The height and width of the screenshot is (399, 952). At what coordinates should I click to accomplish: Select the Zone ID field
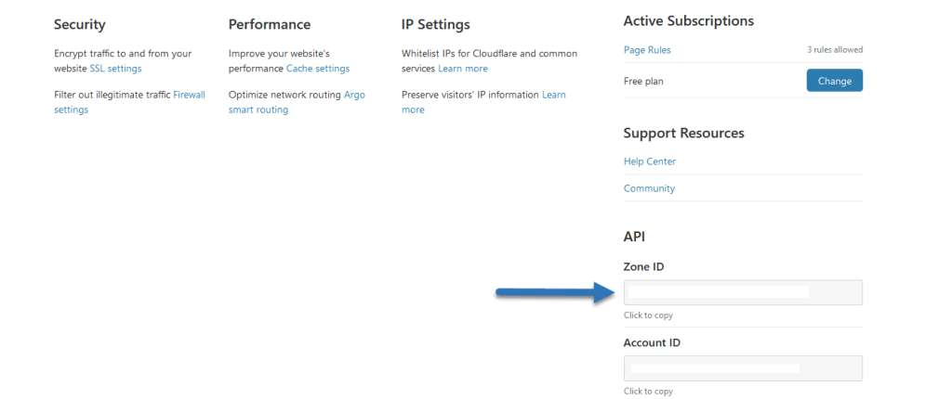[x=743, y=292]
